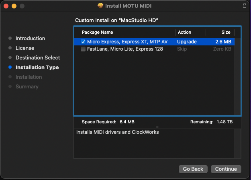Minimize the installer with the yellow button

click(x=14, y=6)
